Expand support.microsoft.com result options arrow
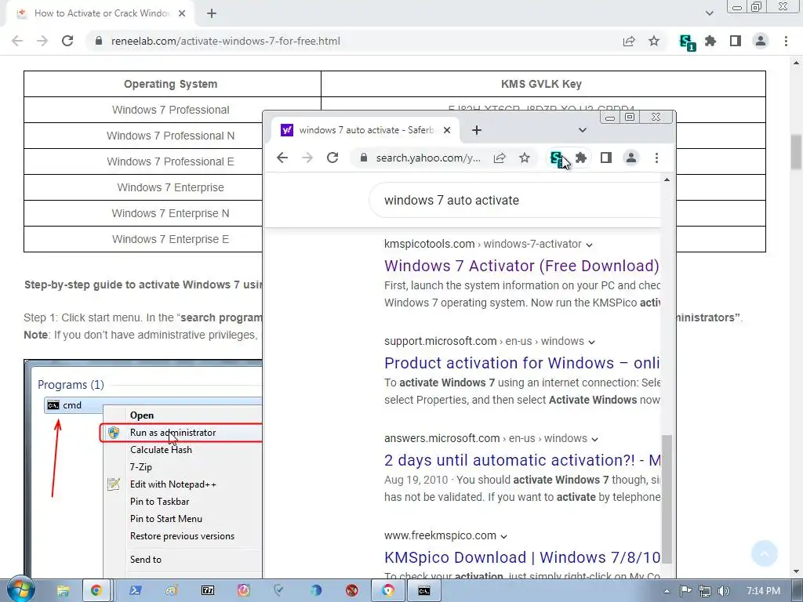Image resolution: width=803 pixels, height=602 pixels. 591,342
